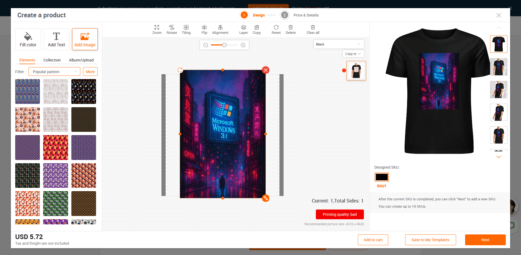Choose the Add Image tool

pos(85,39)
